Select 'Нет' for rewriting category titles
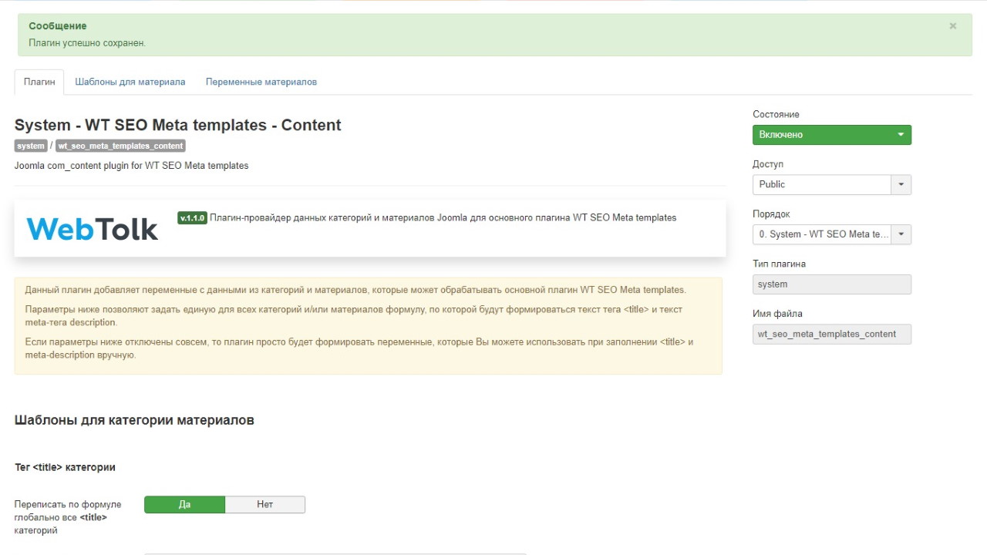The image size is (987, 555). tap(265, 504)
